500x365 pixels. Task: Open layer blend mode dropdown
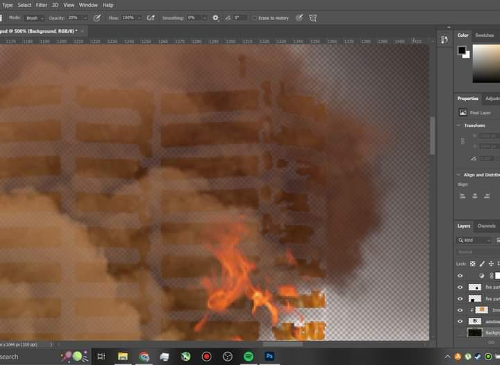coord(477,252)
